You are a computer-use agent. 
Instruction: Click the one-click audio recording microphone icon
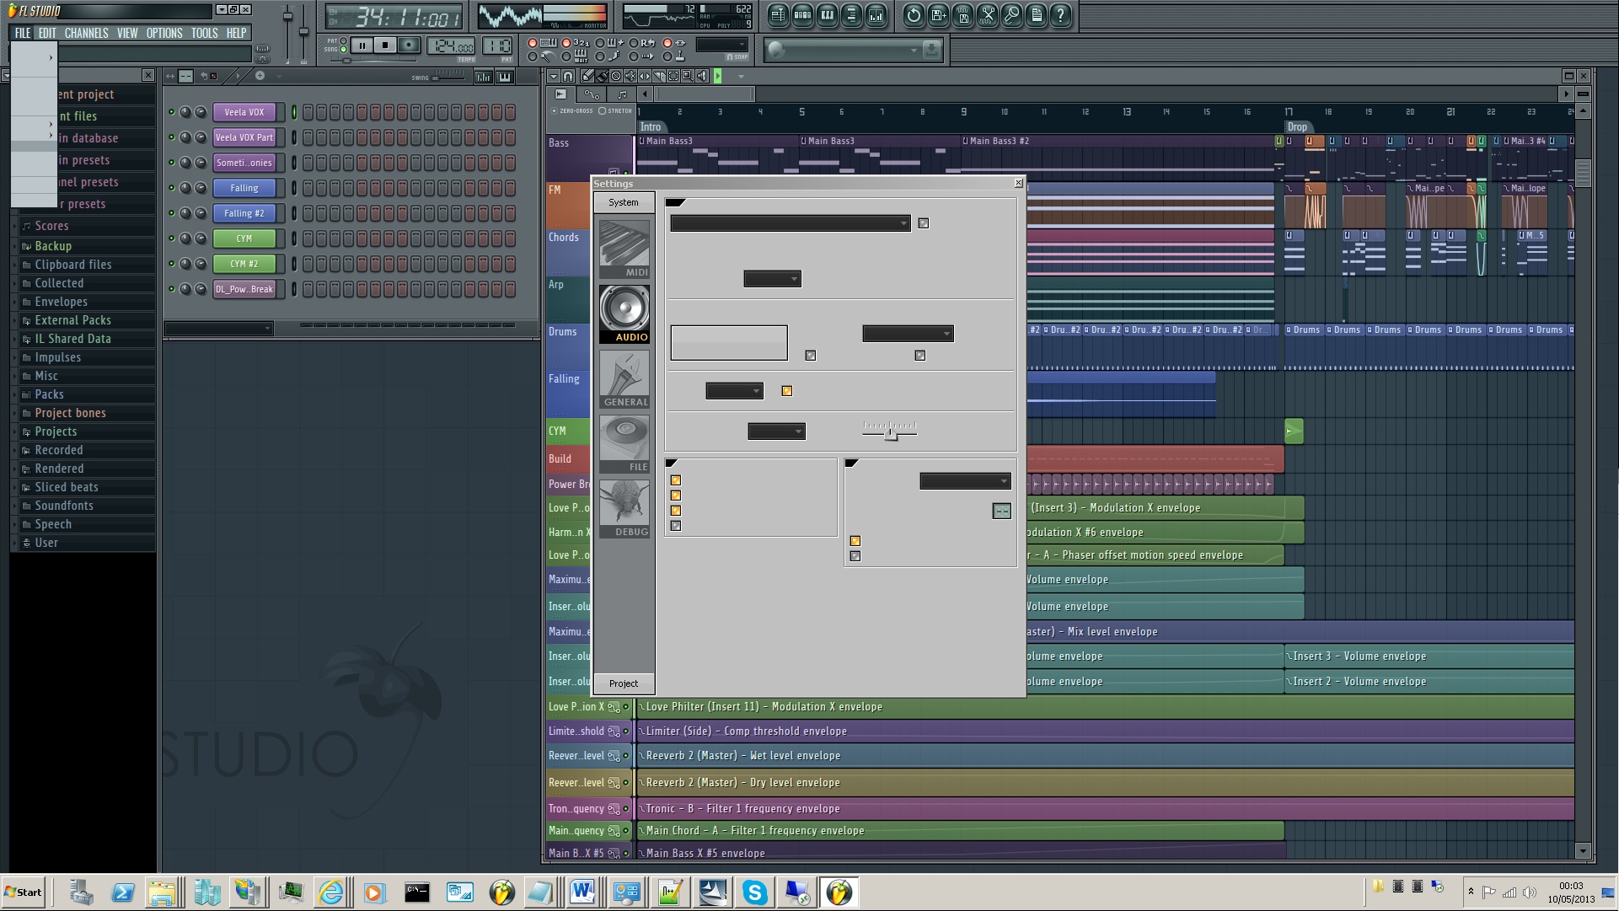click(x=1011, y=15)
